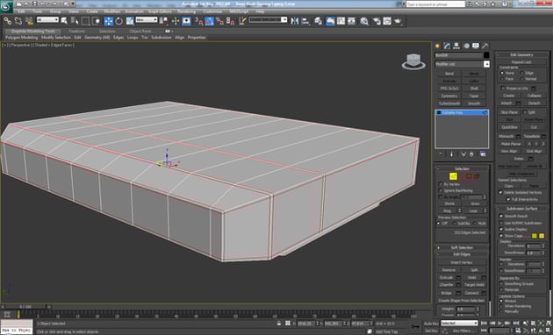
Task: Click the Select Object arrow tool
Action: click(64, 21)
